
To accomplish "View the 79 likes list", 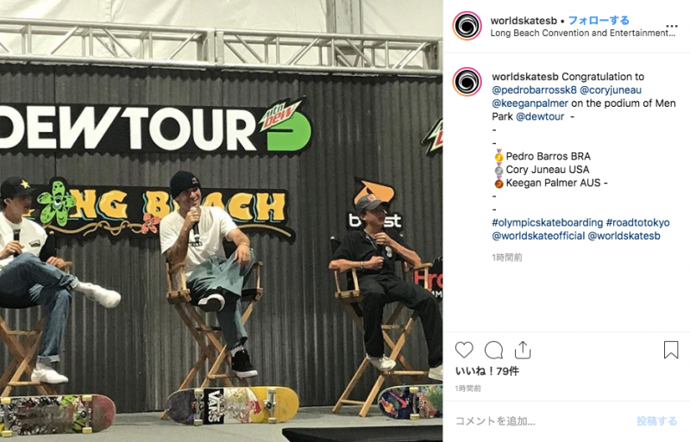I will tap(486, 371).
